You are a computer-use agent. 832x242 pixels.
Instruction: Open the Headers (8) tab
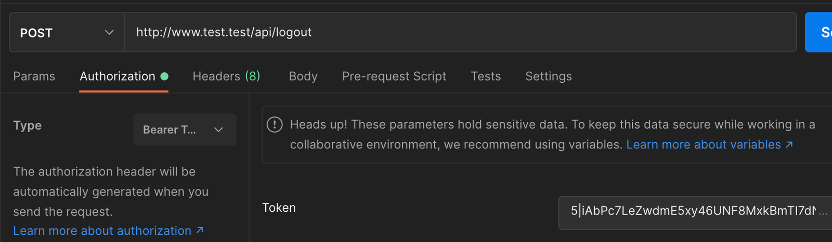(x=226, y=77)
